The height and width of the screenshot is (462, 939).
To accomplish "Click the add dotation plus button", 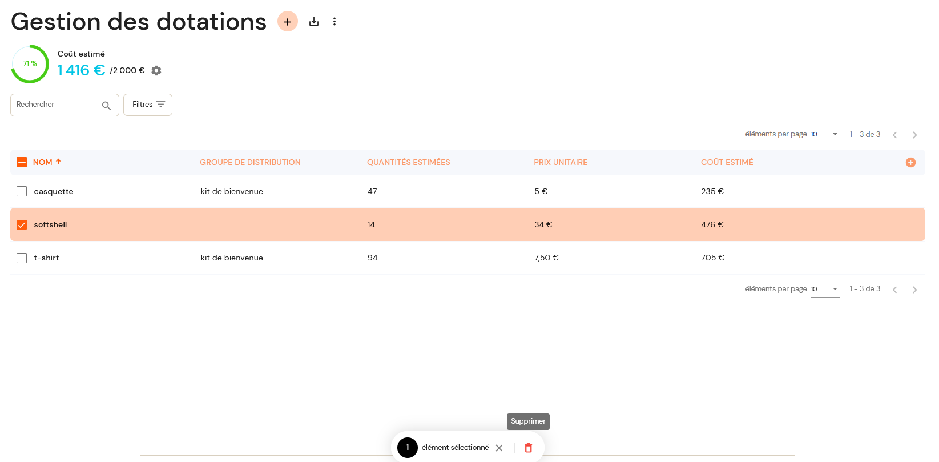I will click(288, 22).
